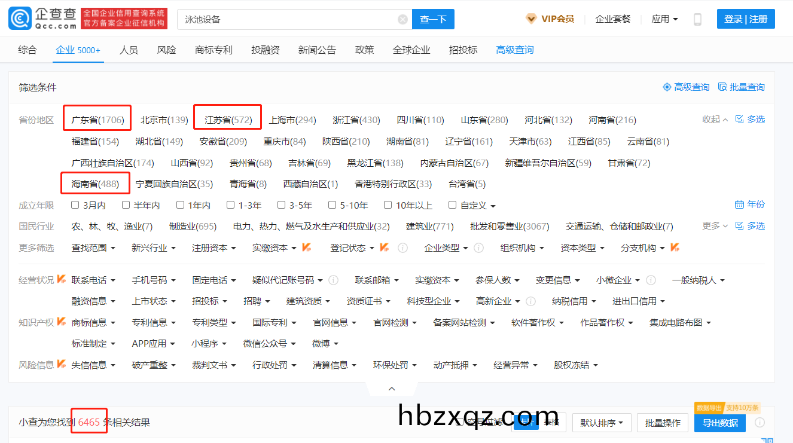This screenshot has height=443, width=793.
Task: Check the 3月内 checkbox
Action: point(75,205)
